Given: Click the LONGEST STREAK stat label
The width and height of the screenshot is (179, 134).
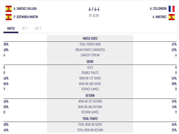Looking at the screenshot, I should [x=90, y=55].
